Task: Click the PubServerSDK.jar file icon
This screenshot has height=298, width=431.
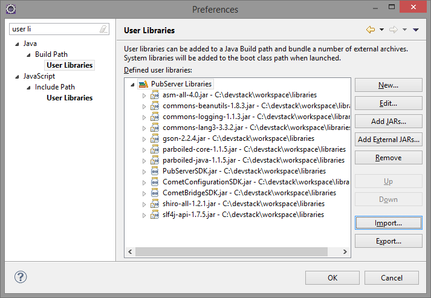Action: (x=155, y=171)
